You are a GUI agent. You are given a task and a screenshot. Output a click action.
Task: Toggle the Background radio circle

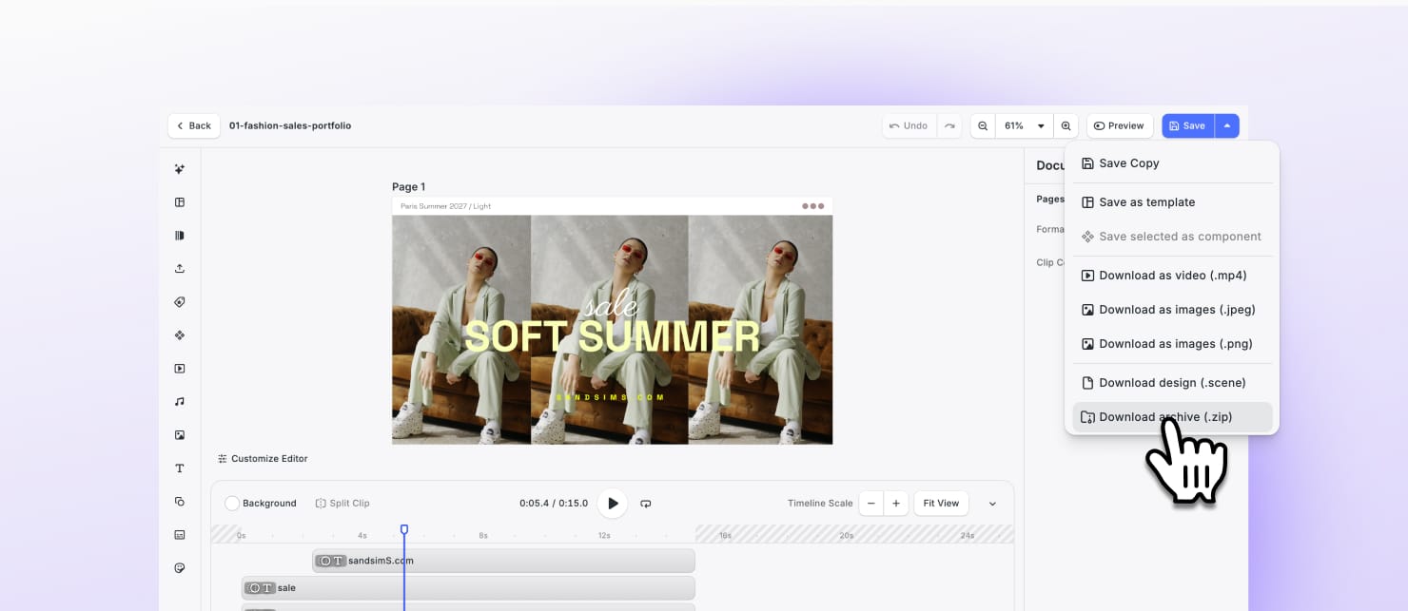[232, 504]
